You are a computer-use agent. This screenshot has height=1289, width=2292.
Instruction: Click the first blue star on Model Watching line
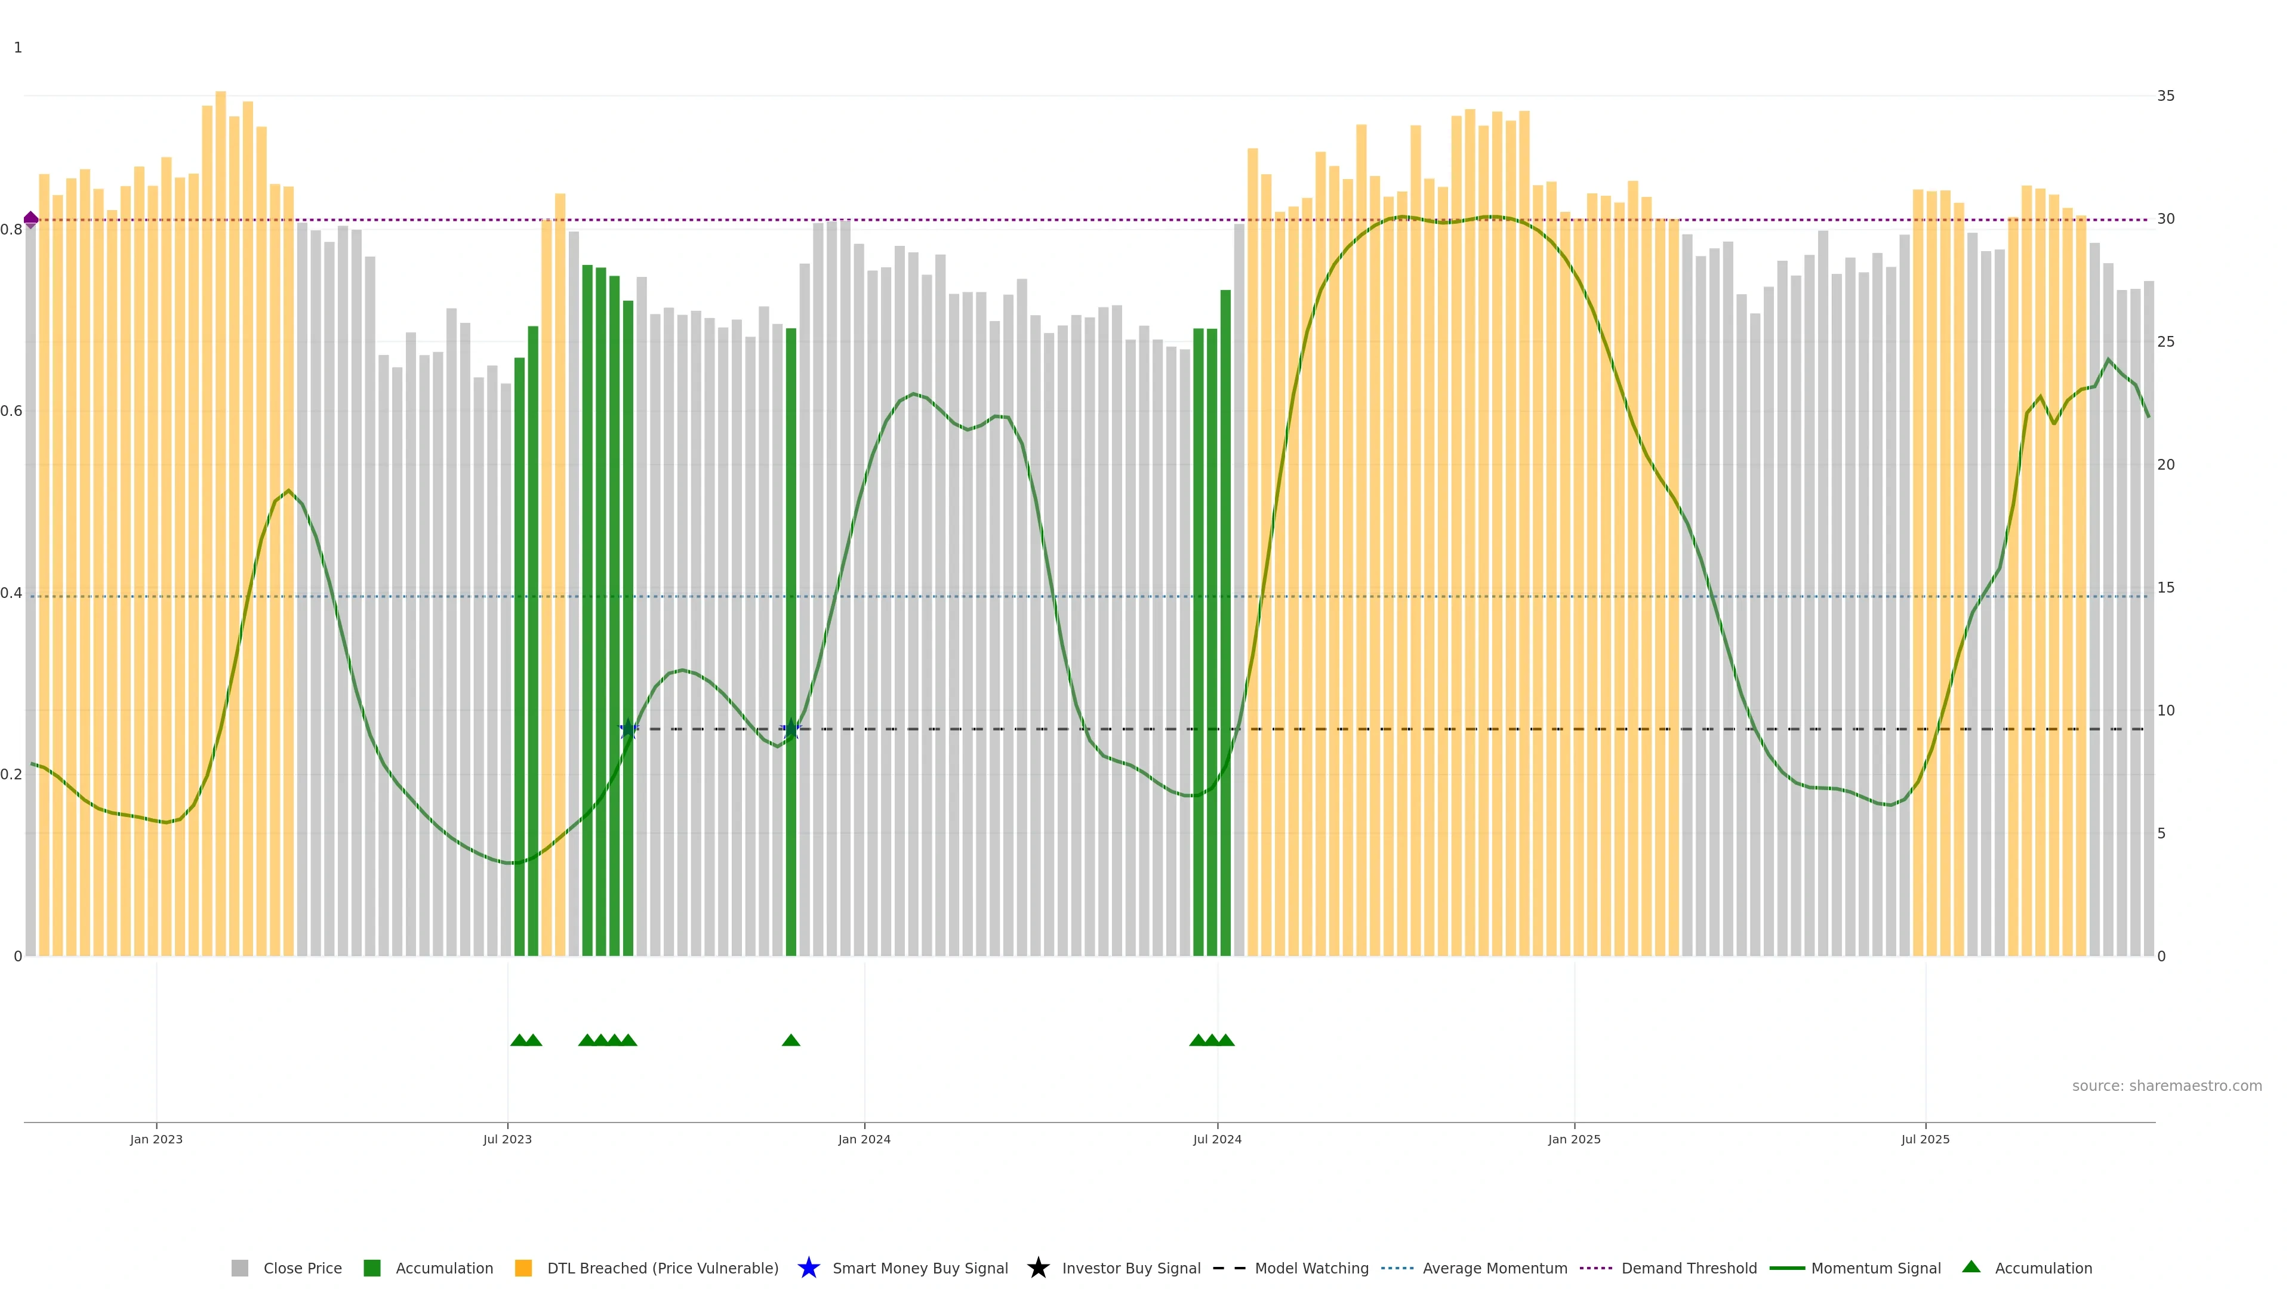click(628, 729)
